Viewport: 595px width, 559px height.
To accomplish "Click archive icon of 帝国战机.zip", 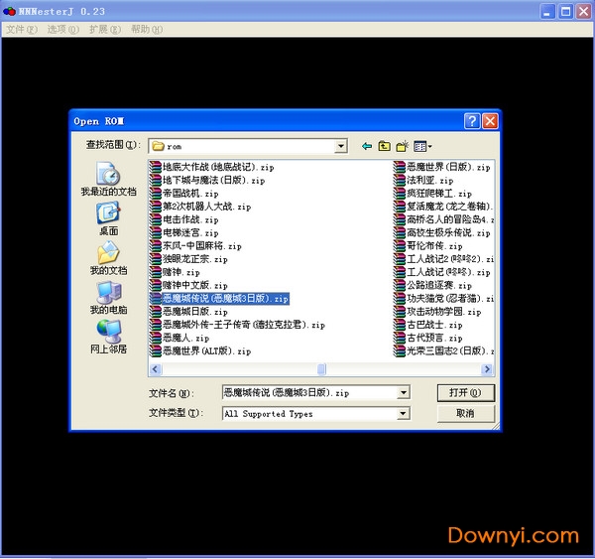I will pos(156,194).
